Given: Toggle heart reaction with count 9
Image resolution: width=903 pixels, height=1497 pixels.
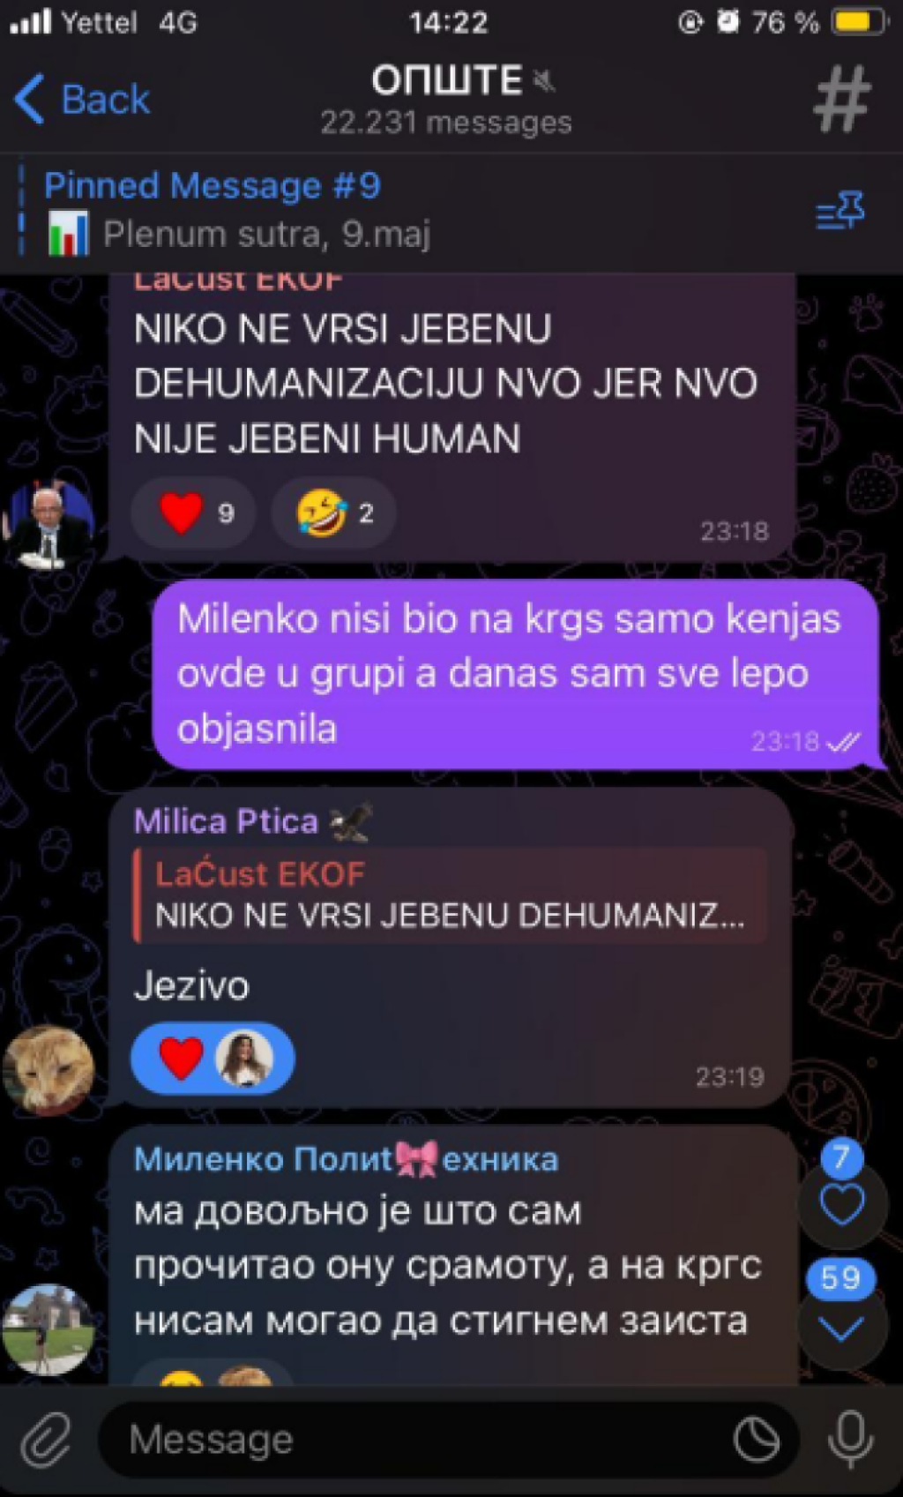Looking at the screenshot, I should tap(193, 513).
